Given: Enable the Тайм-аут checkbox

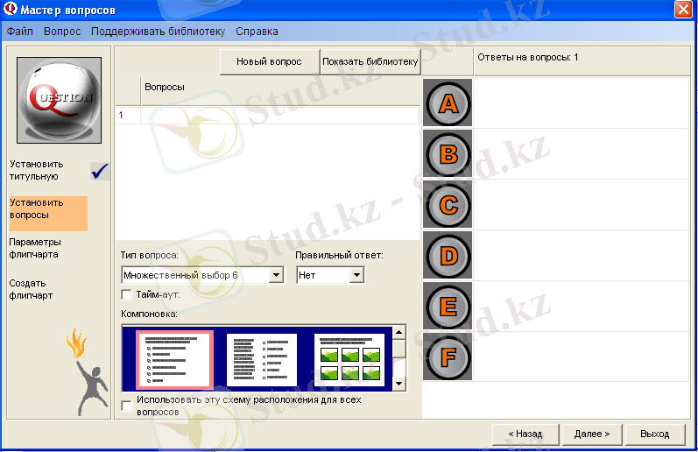Looking at the screenshot, I should 127,295.
